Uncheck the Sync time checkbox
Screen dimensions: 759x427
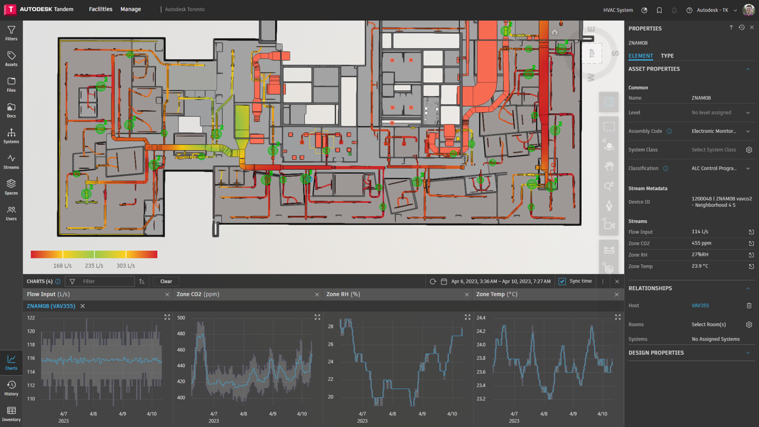coord(562,281)
